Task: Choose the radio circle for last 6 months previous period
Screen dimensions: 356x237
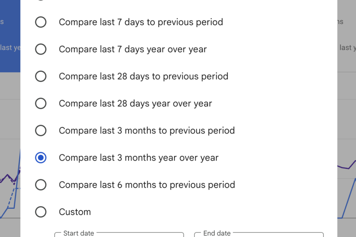Action: (x=41, y=185)
